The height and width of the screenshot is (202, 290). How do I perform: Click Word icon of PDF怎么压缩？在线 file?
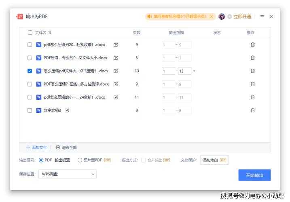pyautogui.click(x=39, y=84)
